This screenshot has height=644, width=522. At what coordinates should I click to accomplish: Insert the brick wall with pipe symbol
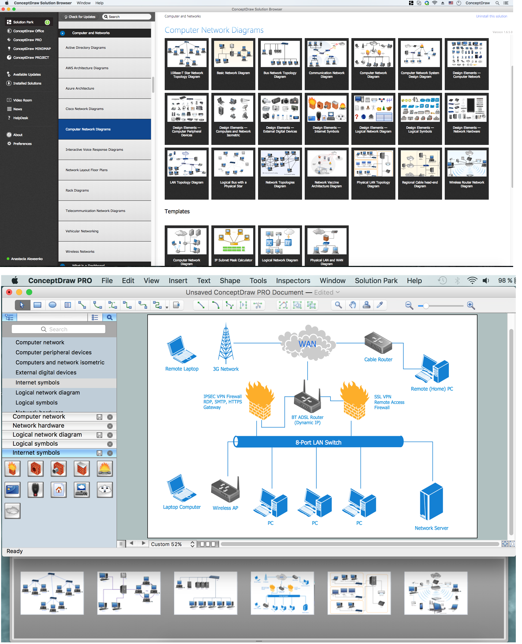[x=59, y=468]
